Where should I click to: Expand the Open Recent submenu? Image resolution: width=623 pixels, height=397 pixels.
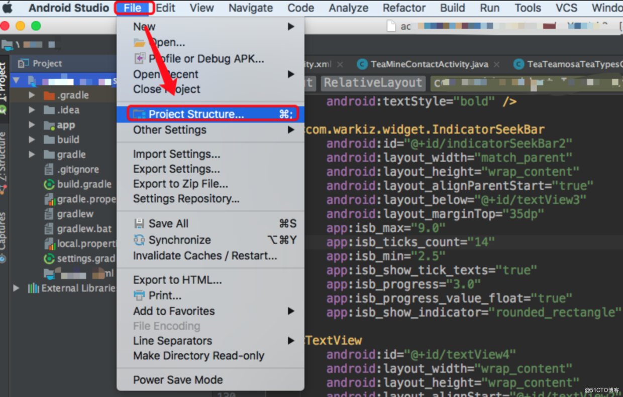pos(211,74)
